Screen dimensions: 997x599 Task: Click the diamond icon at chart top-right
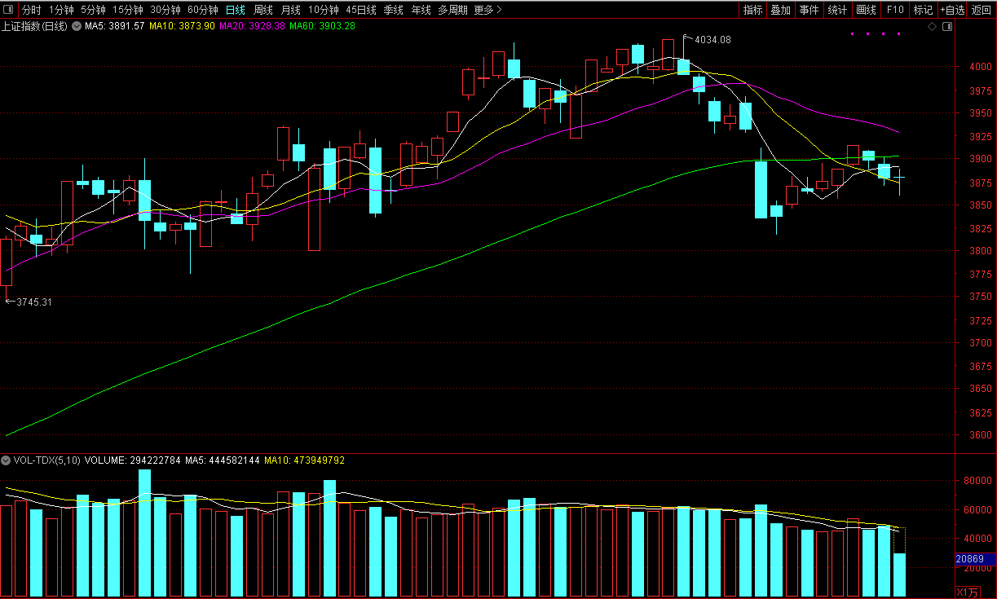(x=933, y=27)
